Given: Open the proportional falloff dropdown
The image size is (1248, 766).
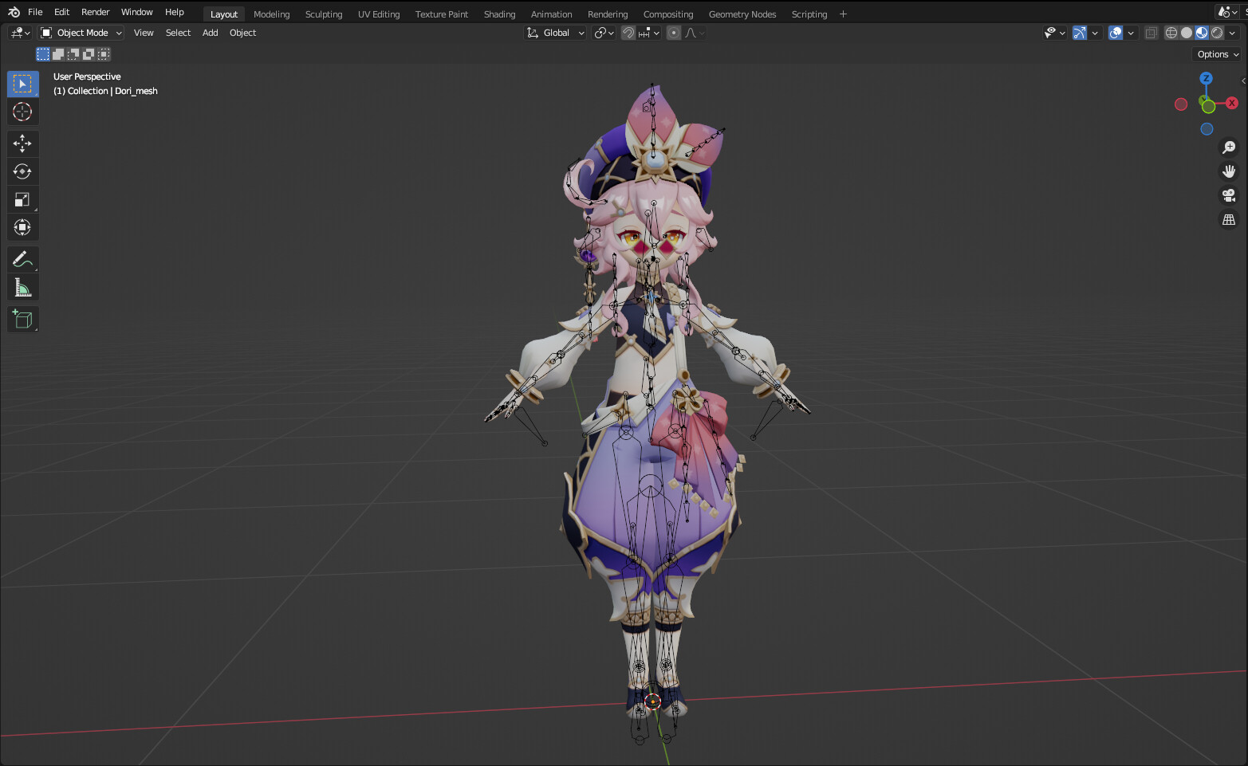Looking at the screenshot, I should [x=695, y=33].
